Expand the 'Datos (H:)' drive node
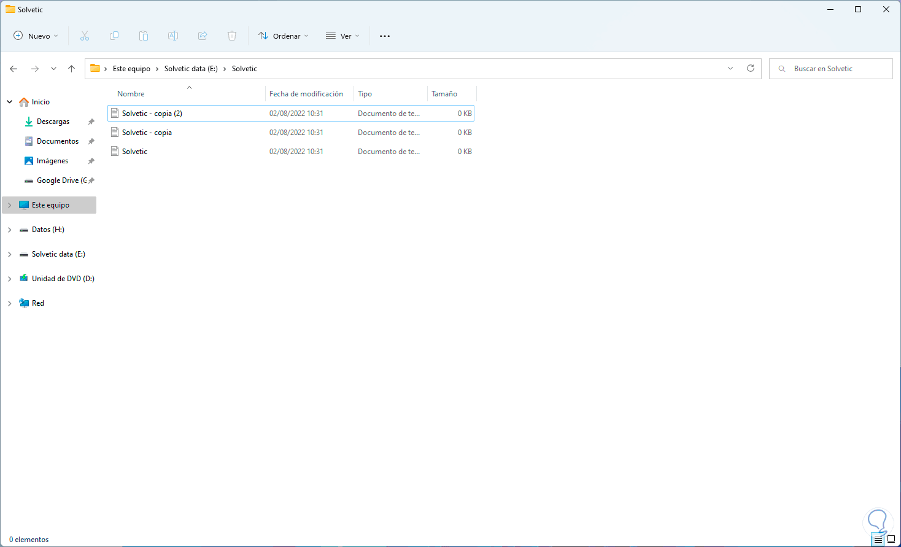The image size is (901, 547). pyautogui.click(x=10, y=230)
